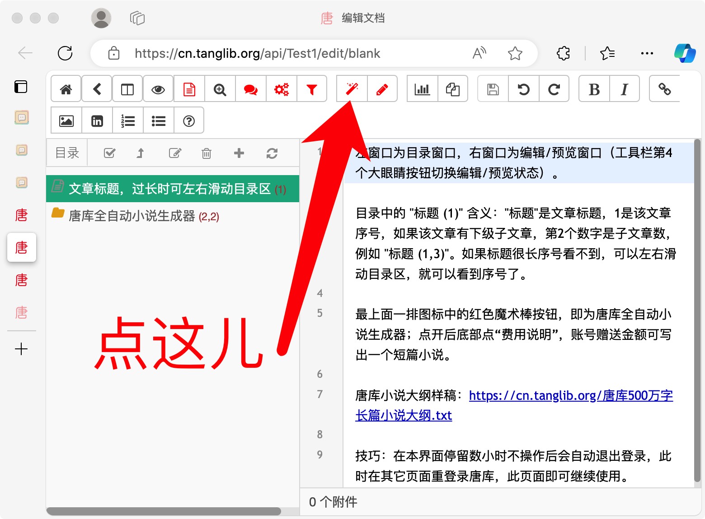705x519 pixels.
Task: Open help with the question mark icon
Action: [189, 120]
